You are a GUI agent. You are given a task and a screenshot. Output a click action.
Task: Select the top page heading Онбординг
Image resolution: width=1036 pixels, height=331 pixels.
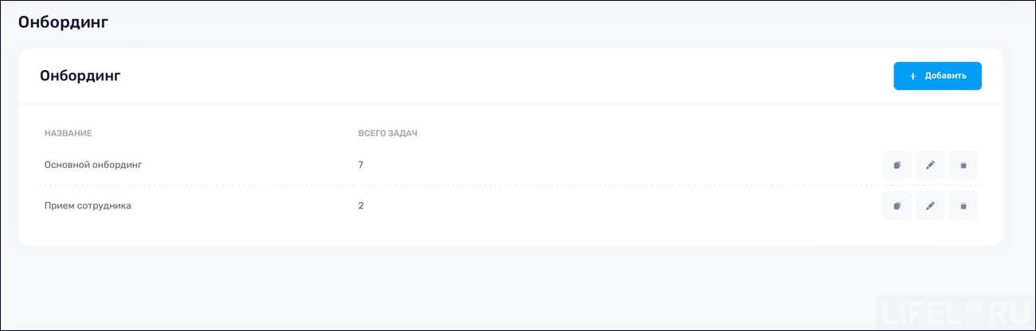[x=63, y=21]
